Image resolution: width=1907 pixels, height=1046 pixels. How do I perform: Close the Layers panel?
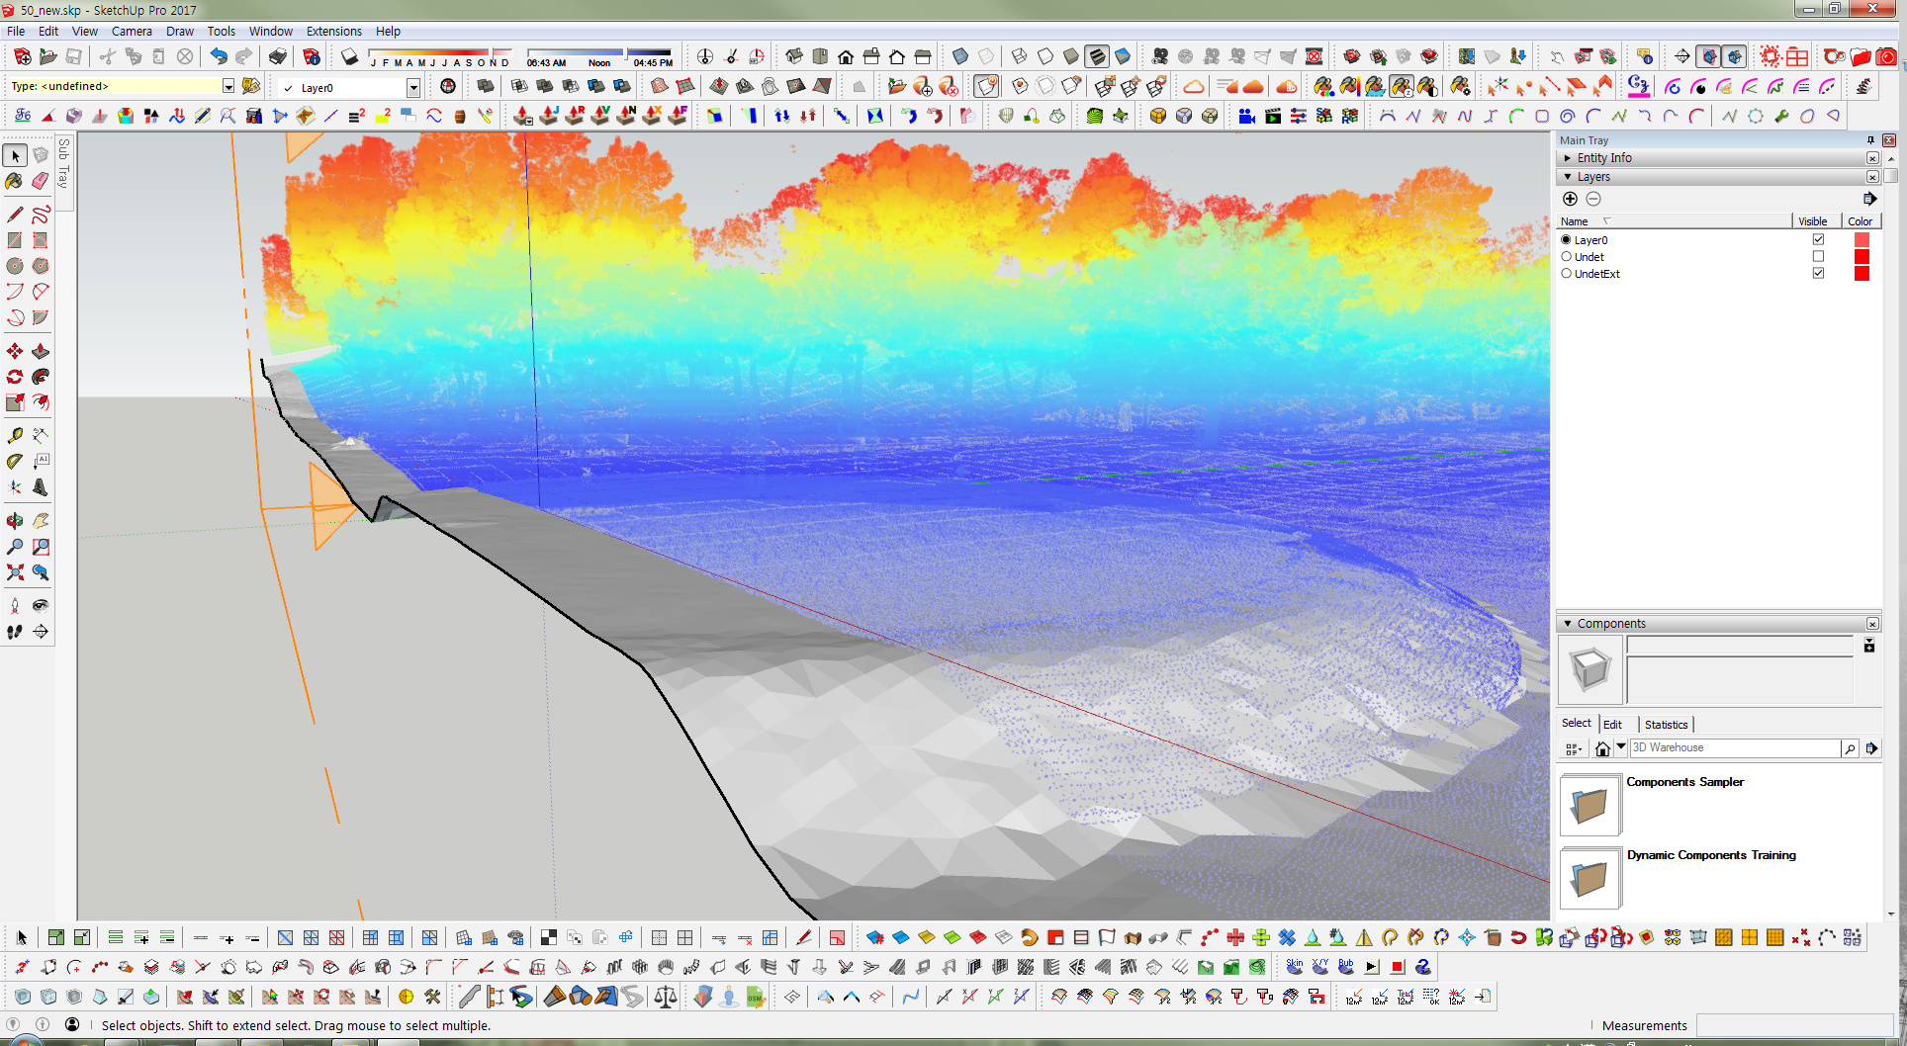1872,177
